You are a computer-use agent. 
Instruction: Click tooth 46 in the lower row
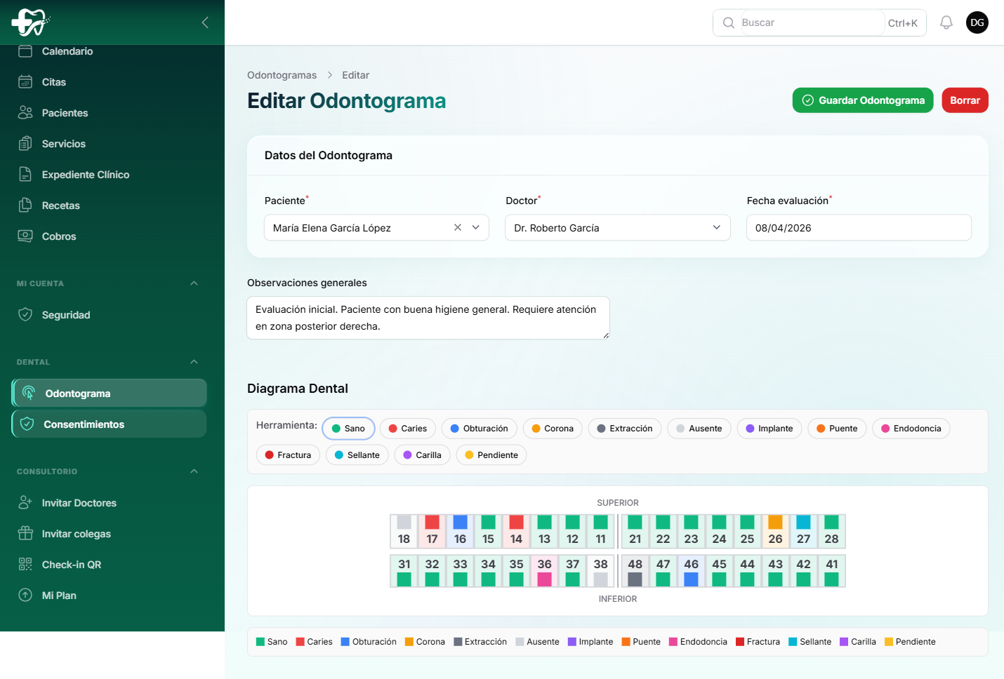692,571
